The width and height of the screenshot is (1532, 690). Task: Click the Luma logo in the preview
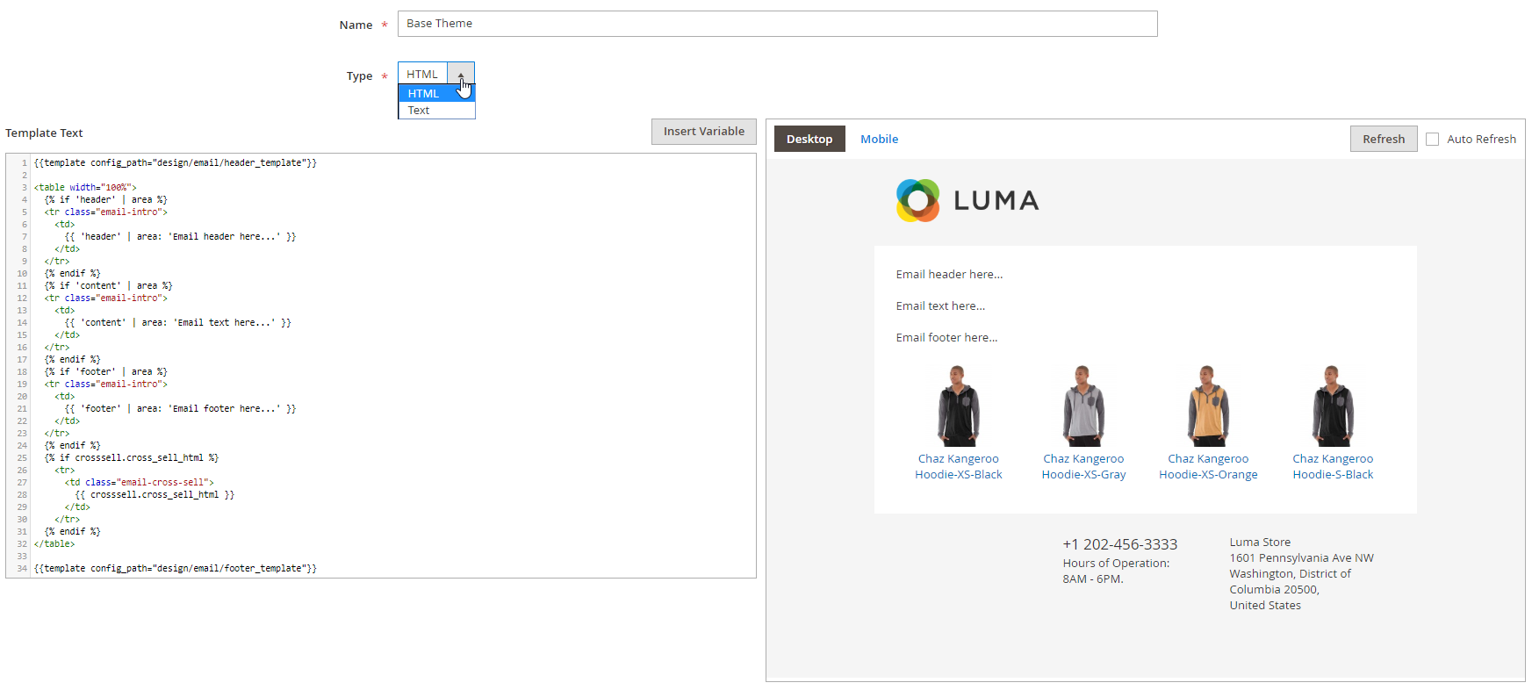[x=967, y=200]
